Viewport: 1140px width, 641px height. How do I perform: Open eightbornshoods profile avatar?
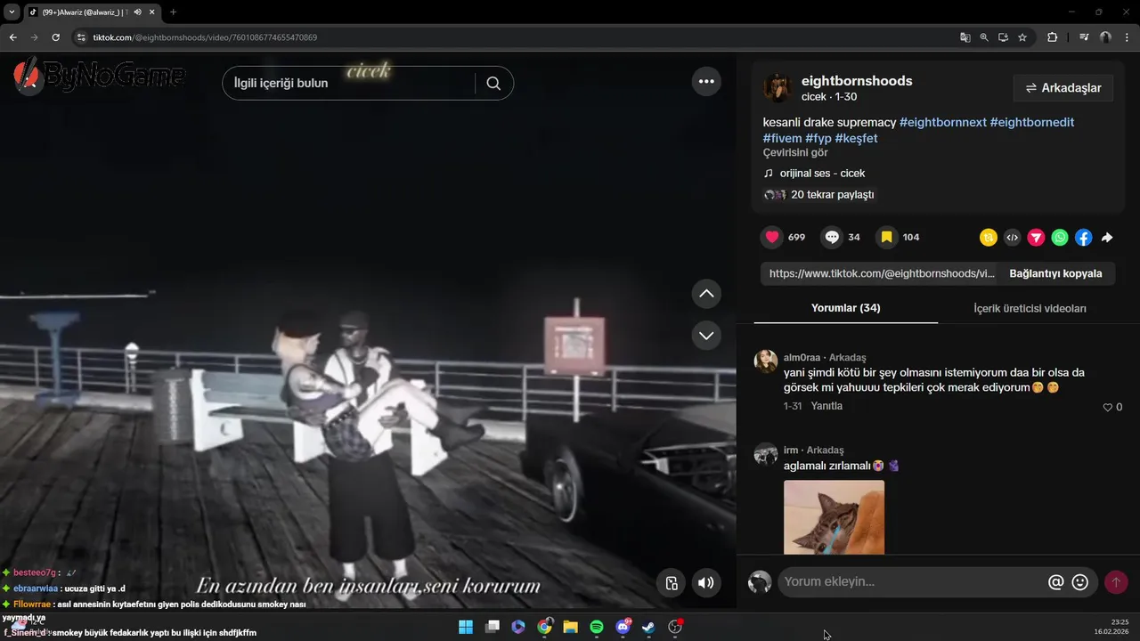(778, 87)
